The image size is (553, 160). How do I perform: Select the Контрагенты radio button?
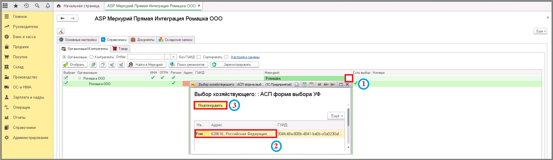pos(92,57)
